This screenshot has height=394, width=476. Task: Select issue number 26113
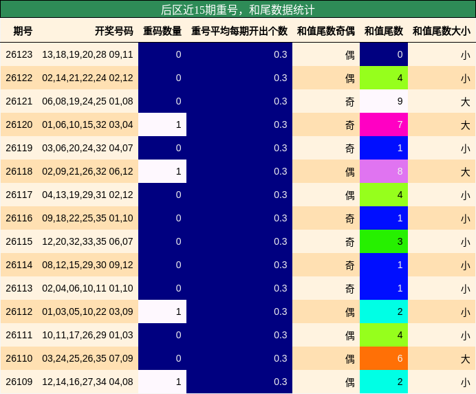pyautogui.click(x=19, y=288)
